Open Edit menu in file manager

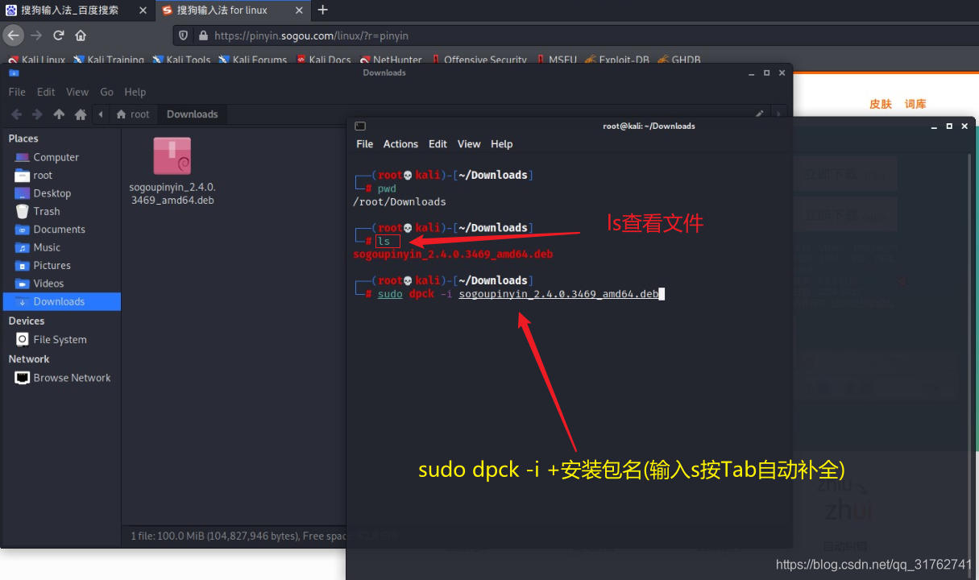point(46,92)
